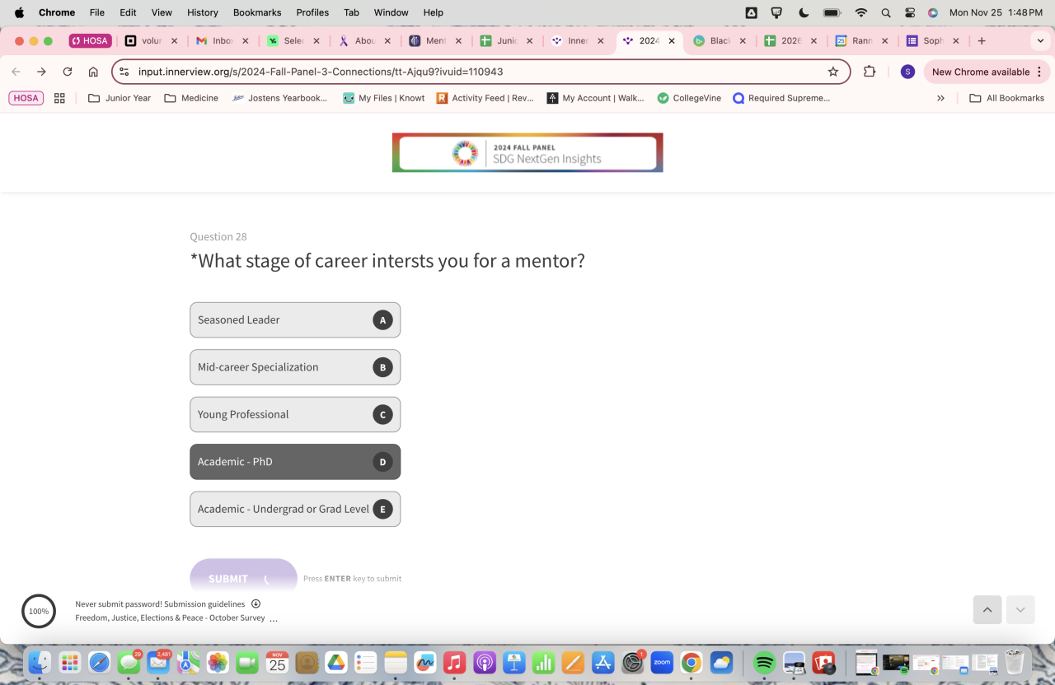Open the Chrome home page

(x=93, y=72)
